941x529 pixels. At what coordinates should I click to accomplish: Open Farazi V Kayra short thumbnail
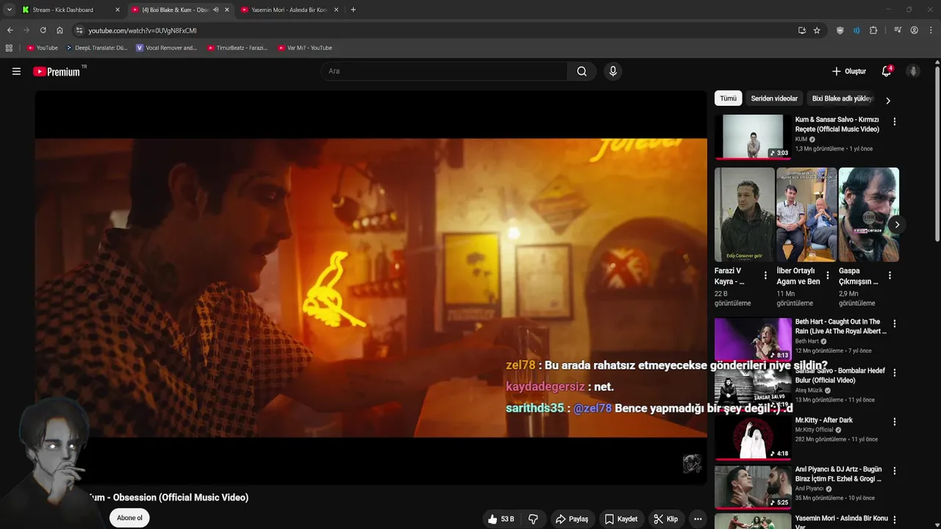point(744,215)
